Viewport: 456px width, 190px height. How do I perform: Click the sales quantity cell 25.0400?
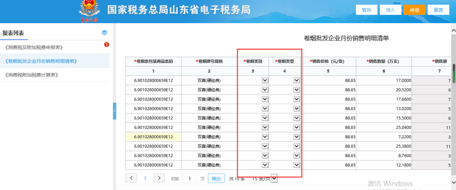(x=384, y=127)
